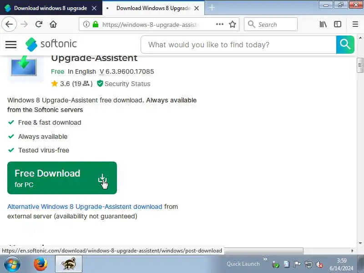Click the 'Free & fast download' text

coord(50,122)
